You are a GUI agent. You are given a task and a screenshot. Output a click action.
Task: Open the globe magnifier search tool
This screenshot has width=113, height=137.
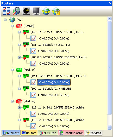(16, 11)
